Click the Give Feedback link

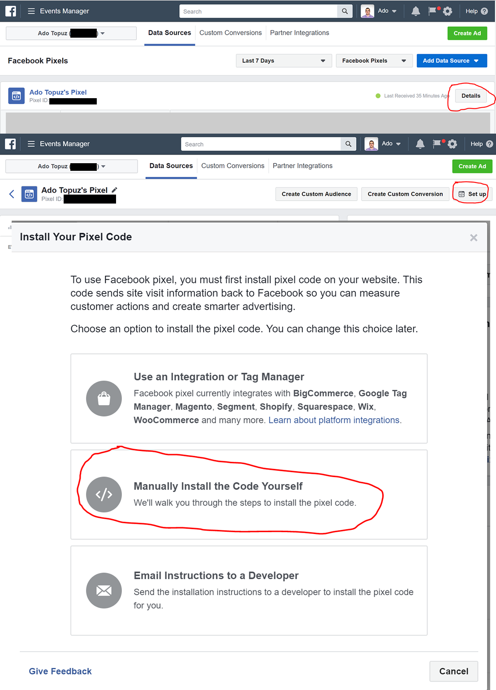(60, 671)
